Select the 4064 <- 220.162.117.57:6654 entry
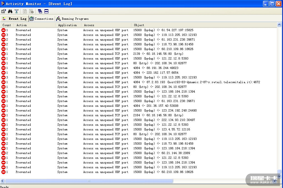 [x=156, y=73]
